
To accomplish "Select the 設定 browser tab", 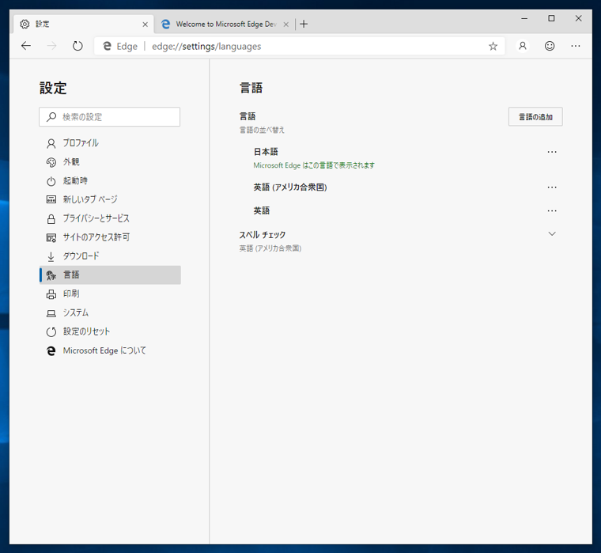I will 84,25.
